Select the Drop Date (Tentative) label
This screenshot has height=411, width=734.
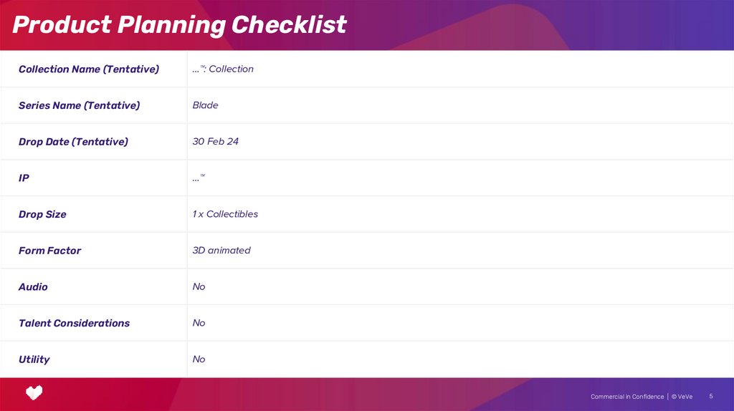click(73, 142)
